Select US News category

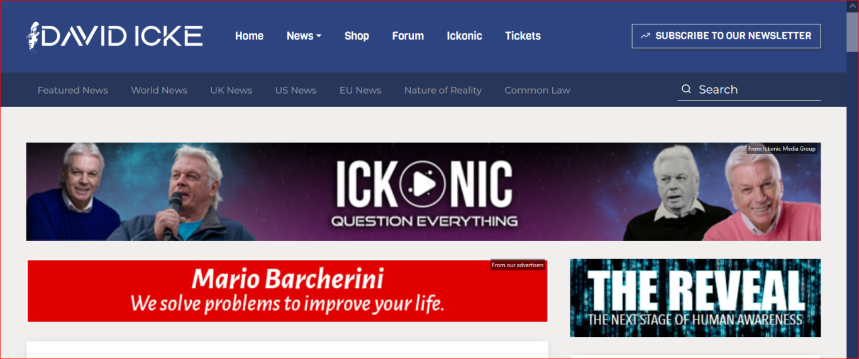pyautogui.click(x=296, y=90)
